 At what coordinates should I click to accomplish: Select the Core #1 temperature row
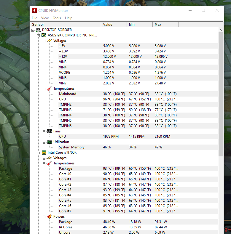pyautogui.click(x=138, y=179)
